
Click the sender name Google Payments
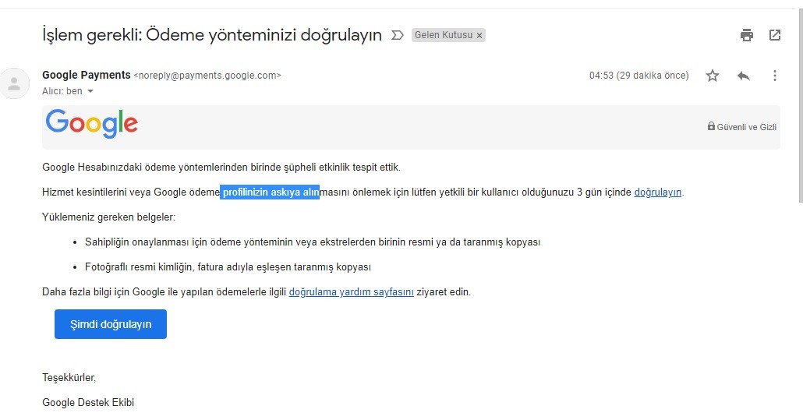click(x=87, y=75)
